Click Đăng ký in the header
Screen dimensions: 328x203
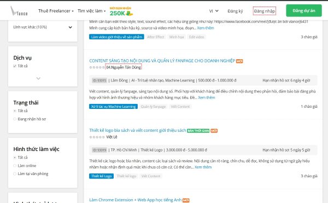coord(235,11)
